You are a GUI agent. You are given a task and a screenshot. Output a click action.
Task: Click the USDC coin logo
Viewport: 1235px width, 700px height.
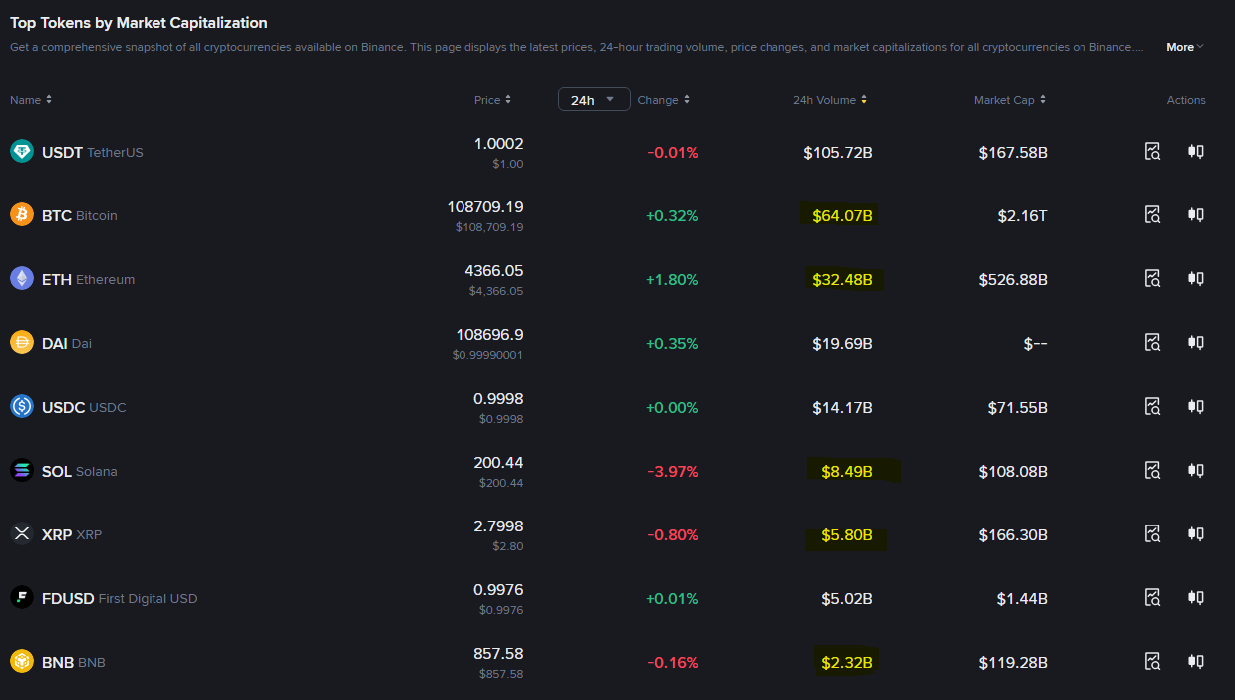point(22,407)
